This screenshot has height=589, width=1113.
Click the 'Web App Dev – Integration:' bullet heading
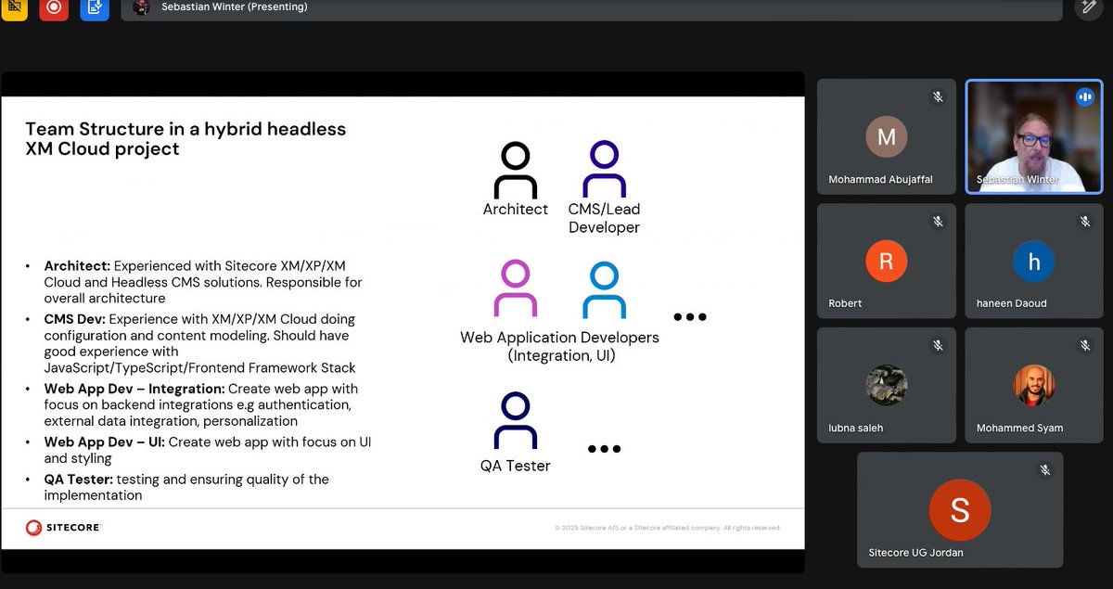click(x=134, y=389)
